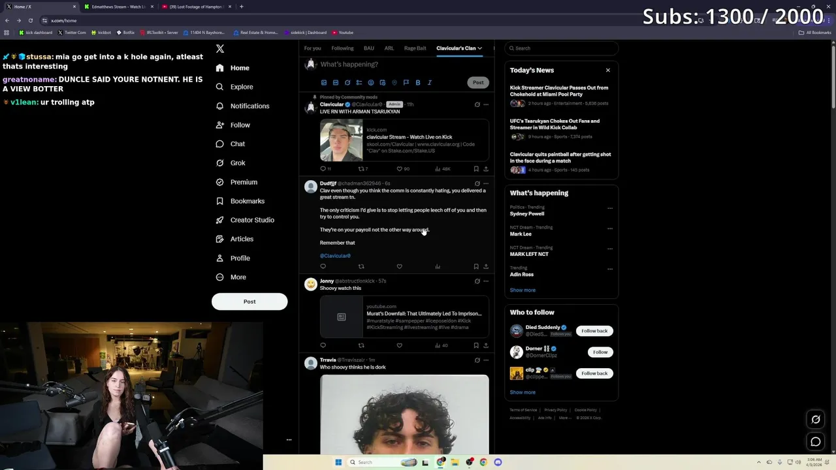
Task: Focus the X Search box
Action: pyautogui.click(x=562, y=48)
